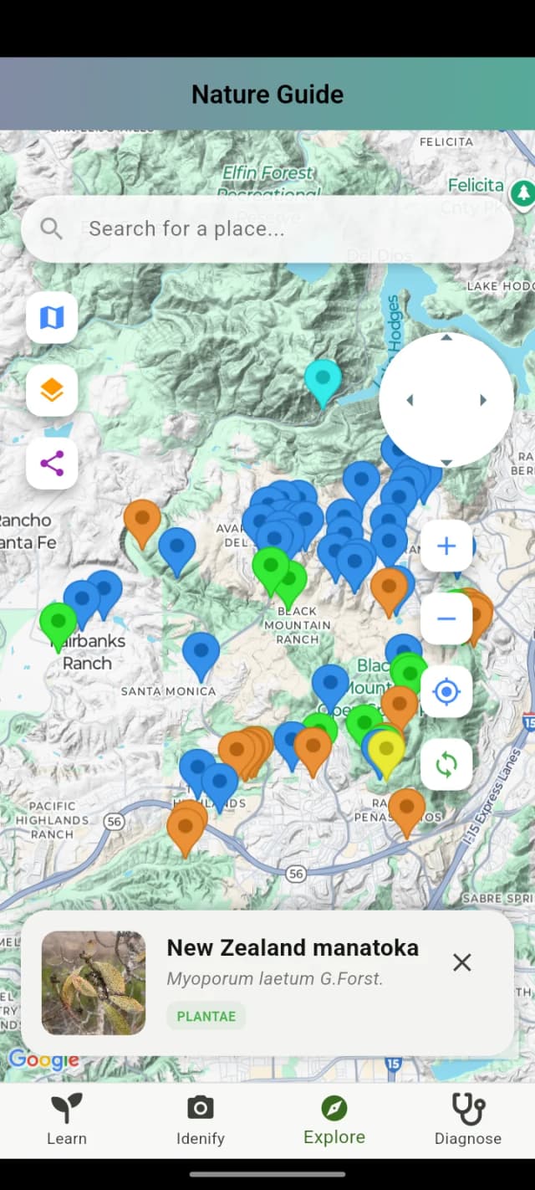Screen dimensions: 535x1190
Task: Pan map down with bottom arrow
Action: click(446, 462)
